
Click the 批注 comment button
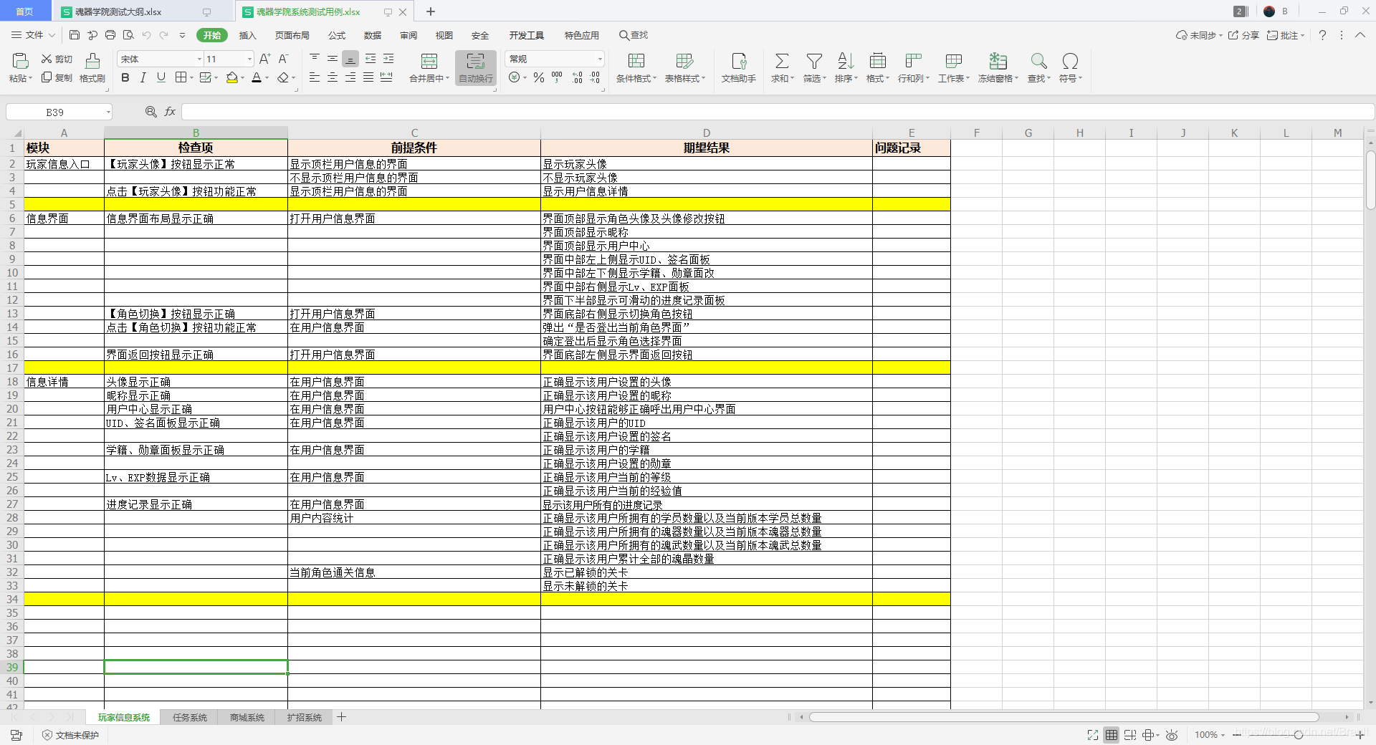click(1285, 35)
